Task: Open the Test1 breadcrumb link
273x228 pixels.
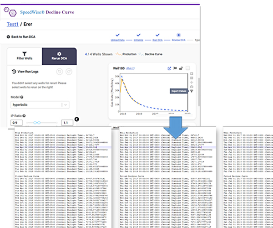Action: [x=13, y=24]
